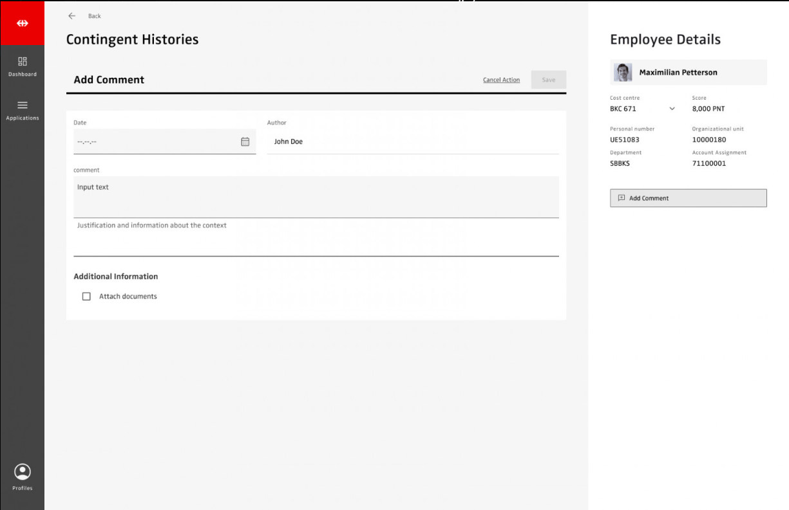The width and height of the screenshot is (789, 510).
Task: Open the calendar date picker icon
Action: click(x=245, y=142)
